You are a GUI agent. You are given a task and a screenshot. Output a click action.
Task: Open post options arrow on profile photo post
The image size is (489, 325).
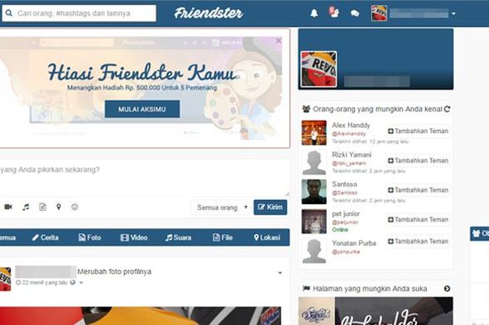coord(279,273)
